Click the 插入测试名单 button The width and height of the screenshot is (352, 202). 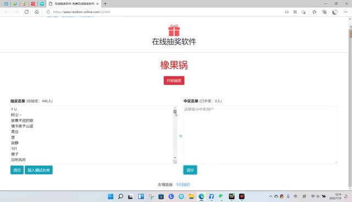pyautogui.click(x=38, y=170)
